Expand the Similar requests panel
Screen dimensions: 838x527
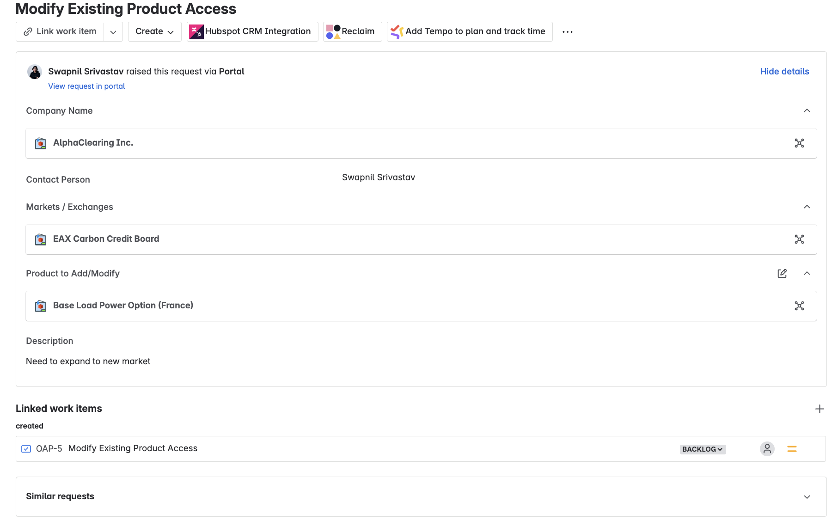pyautogui.click(x=807, y=497)
